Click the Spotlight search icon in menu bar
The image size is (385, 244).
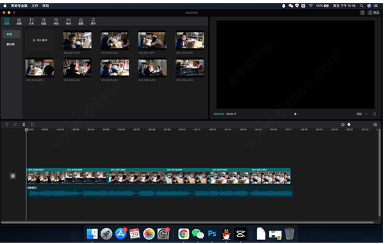pyautogui.click(x=361, y=6)
